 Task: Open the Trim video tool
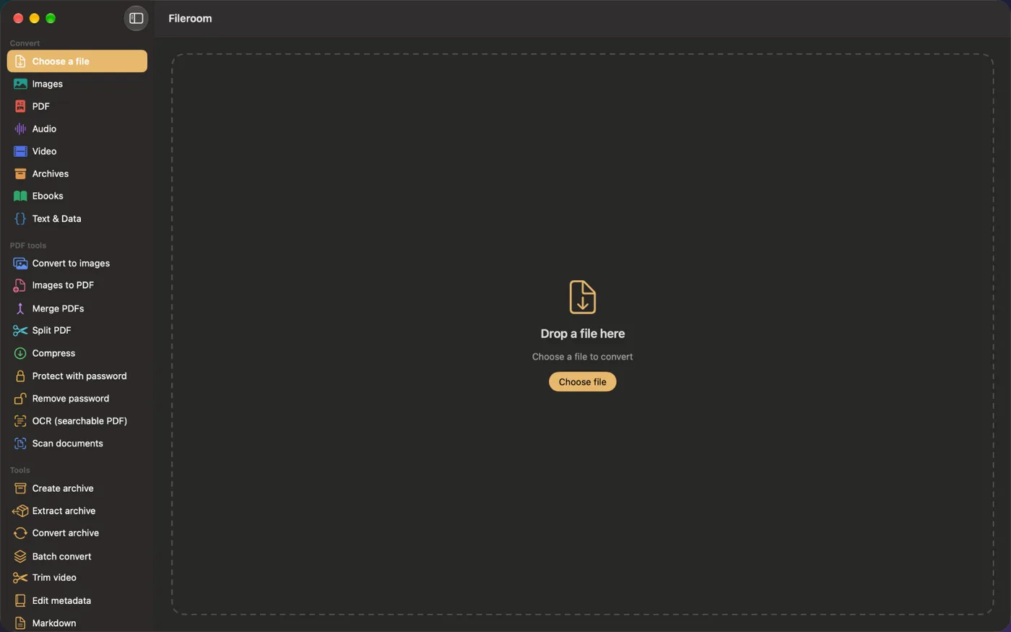pos(77,577)
